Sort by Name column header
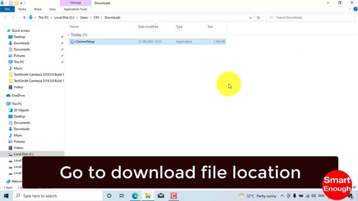This screenshot has height=201, width=358. pos(74,27)
